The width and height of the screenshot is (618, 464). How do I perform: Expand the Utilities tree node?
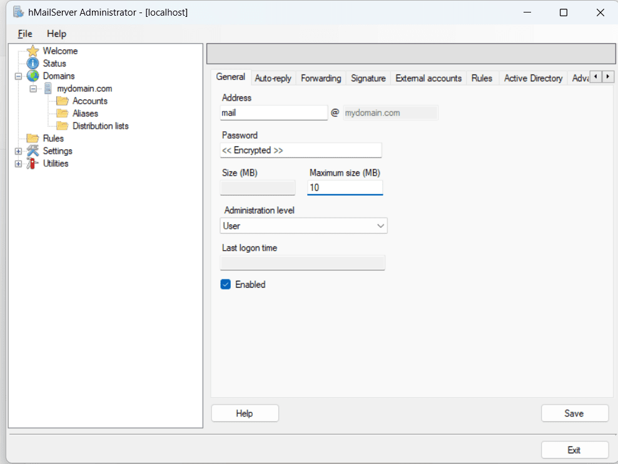(x=18, y=163)
